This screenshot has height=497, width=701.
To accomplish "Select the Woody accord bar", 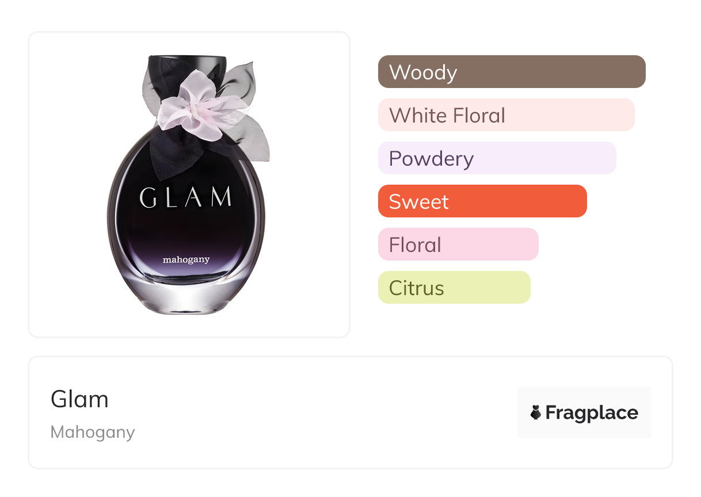I will click(x=511, y=72).
